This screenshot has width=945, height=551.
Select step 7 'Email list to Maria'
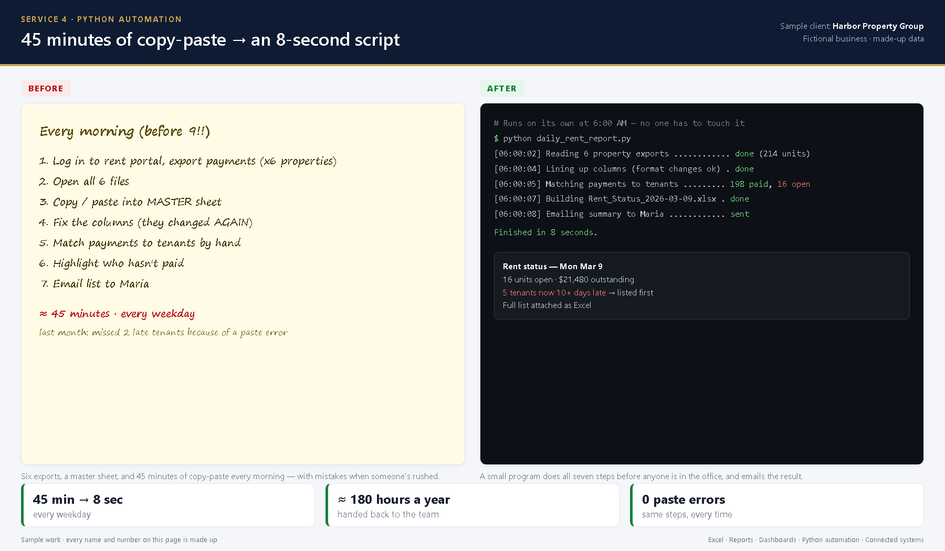(x=94, y=284)
